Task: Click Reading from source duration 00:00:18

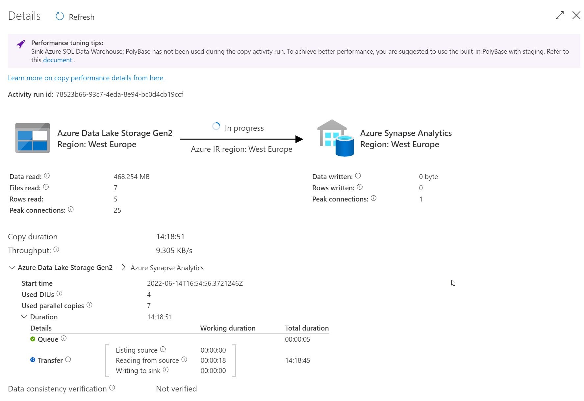Action: pos(213,361)
